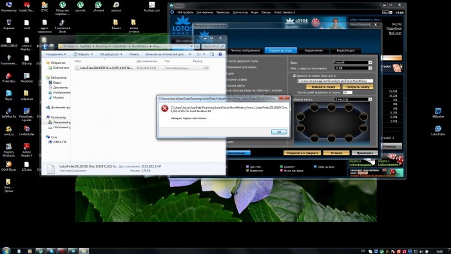Open the Drivers folder on desktop

click(116, 24)
